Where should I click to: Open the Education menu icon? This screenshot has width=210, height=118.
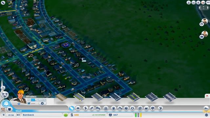[x=140, y=108]
